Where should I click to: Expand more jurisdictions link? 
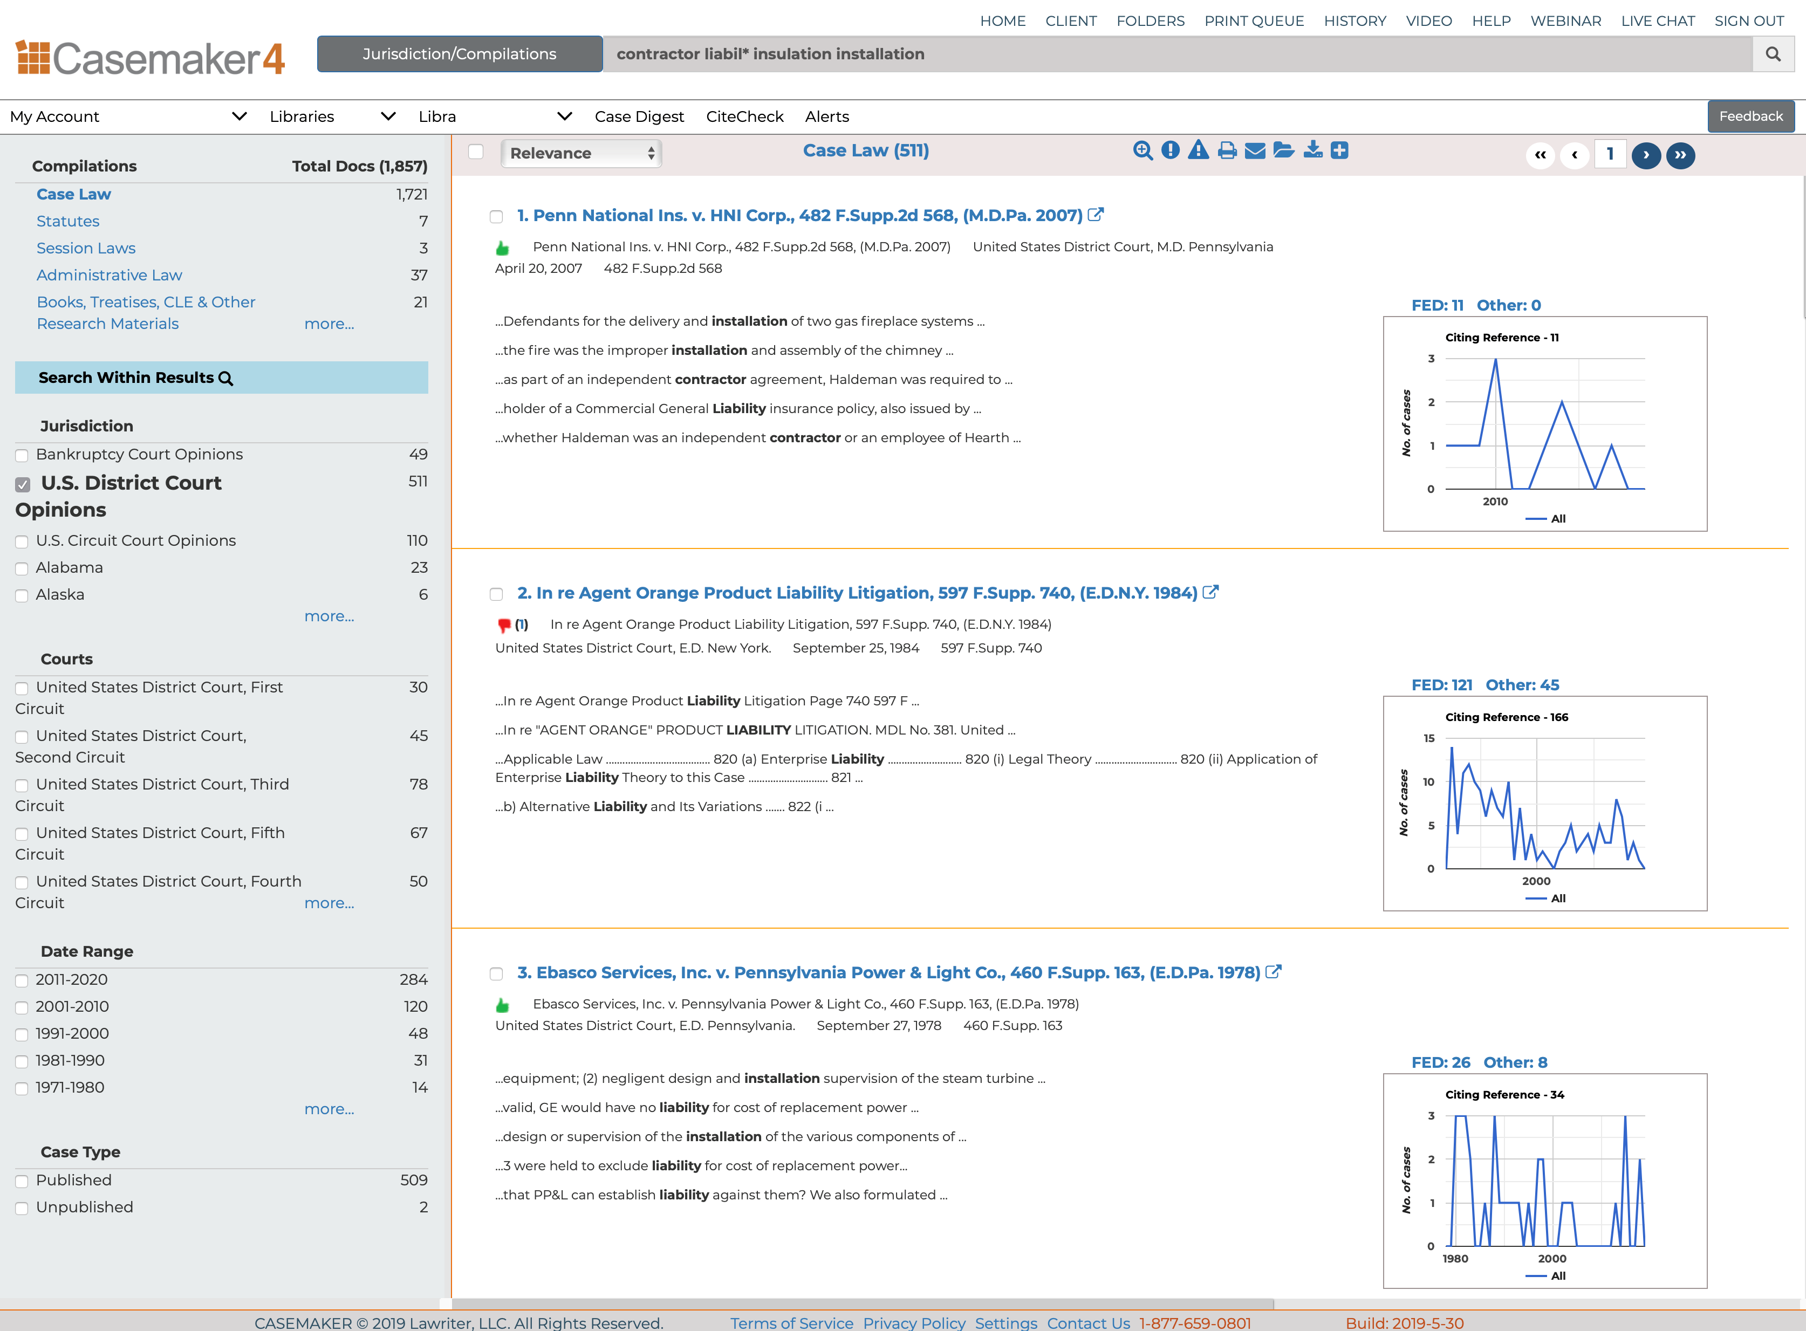coord(329,616)
